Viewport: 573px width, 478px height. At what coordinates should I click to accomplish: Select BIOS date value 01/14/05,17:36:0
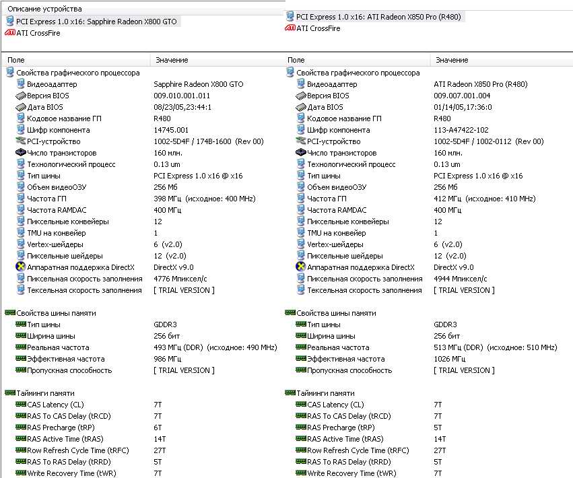coord(463,107)
